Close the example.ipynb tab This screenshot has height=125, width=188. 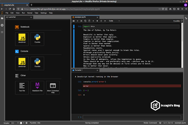[x=97, y=17]
